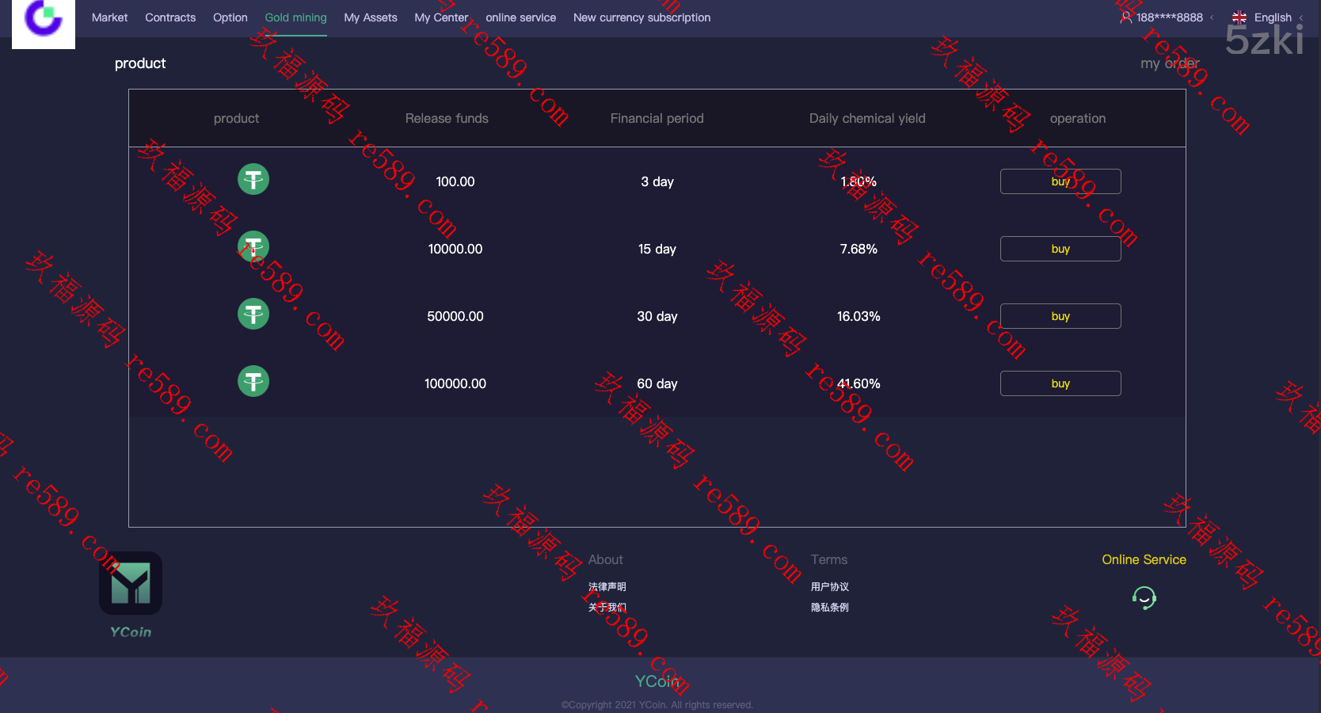Open the my order link

1169,63
